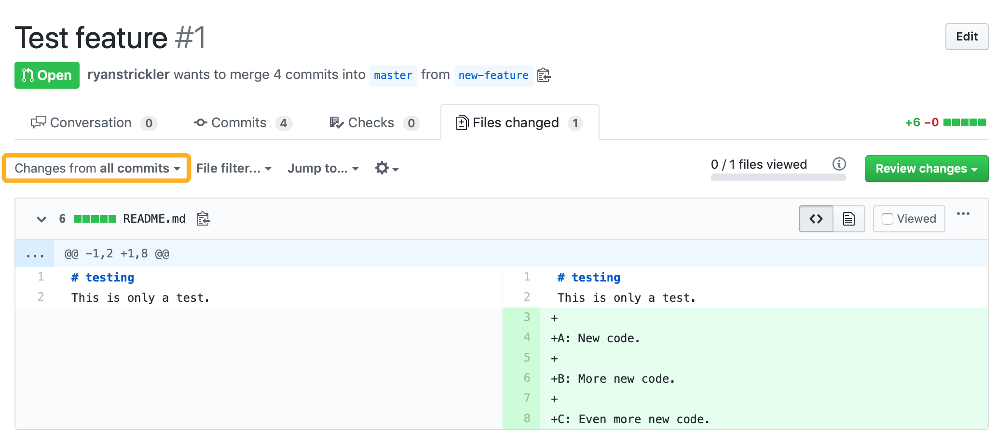The image size is (997, 442).
Task: Click the Edit title button
Action: pyautogui.click(x=966, y=37)
